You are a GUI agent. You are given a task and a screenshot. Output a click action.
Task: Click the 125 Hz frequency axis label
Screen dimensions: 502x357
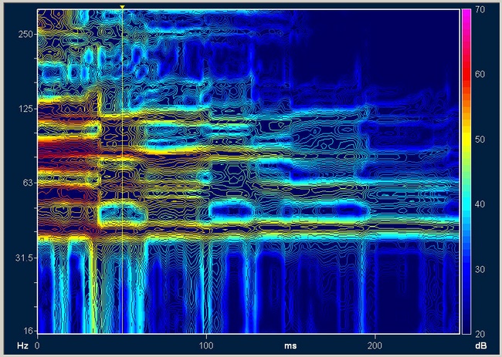pos(26,109)
